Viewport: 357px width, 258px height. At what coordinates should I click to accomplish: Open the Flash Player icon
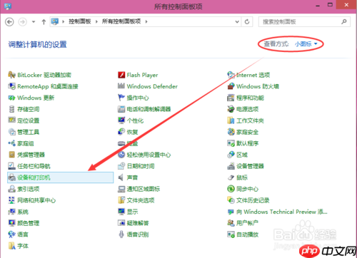[121, 75]
